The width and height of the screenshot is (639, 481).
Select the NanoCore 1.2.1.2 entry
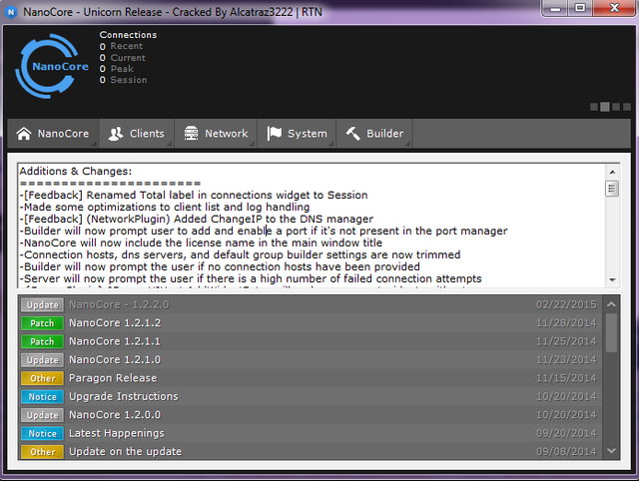(x=311, y=323)
